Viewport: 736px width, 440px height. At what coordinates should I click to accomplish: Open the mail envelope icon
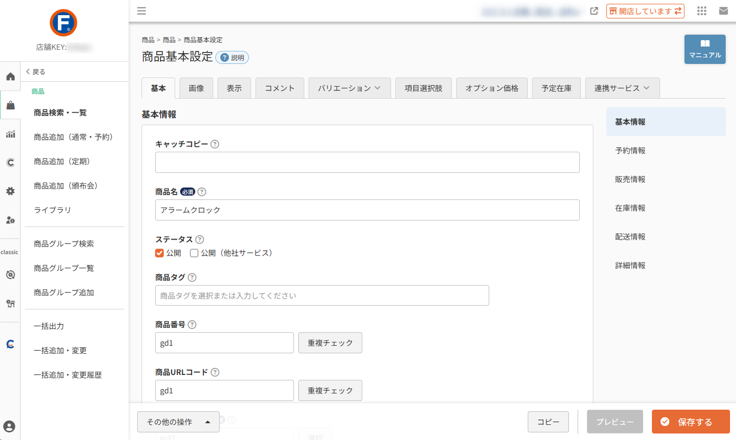(x=724, y=11)
